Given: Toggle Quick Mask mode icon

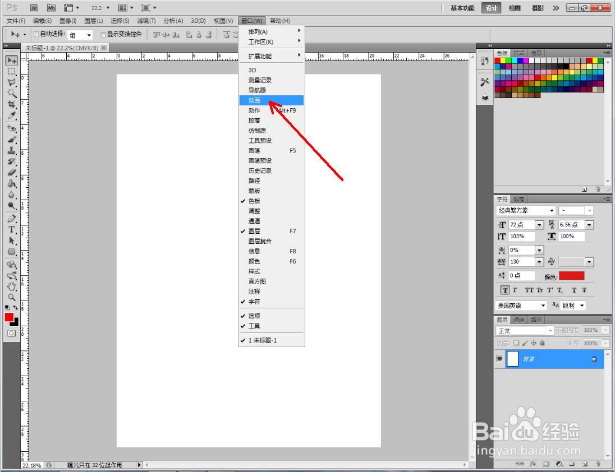Looking at the screenshot, I should point(11,333).
